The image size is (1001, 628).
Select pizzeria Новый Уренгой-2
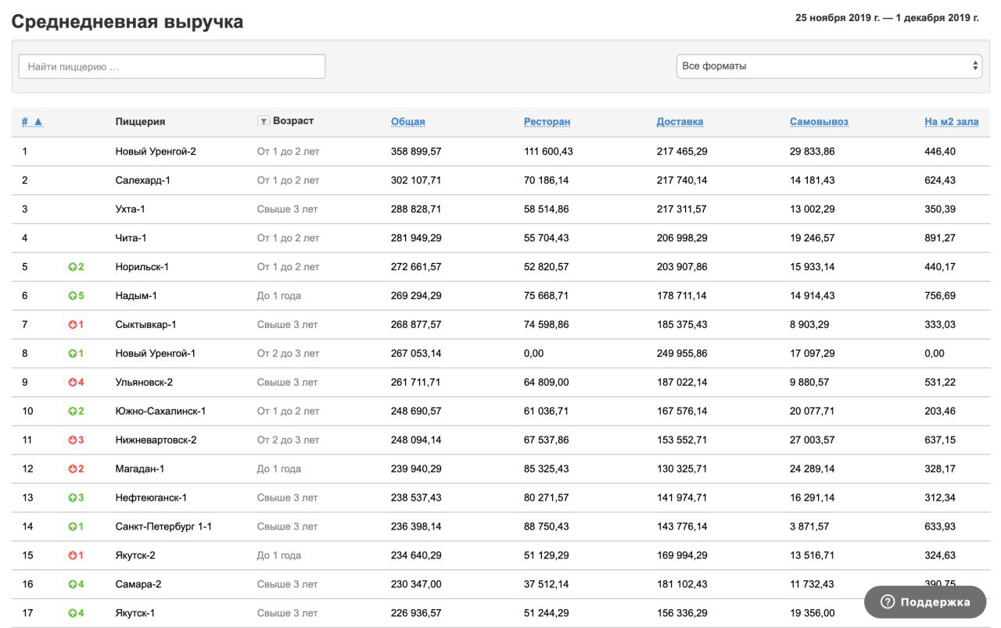(x=156, y=152)
